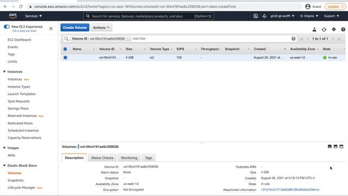
Task: Open Capacity Reservations in sidebar
Action: [x=24, y=138]
